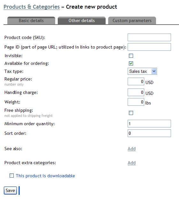This screenshot has height=199, width=179.
Task: Focus the Product code (SKU) field
Action: tap(149, 37)
